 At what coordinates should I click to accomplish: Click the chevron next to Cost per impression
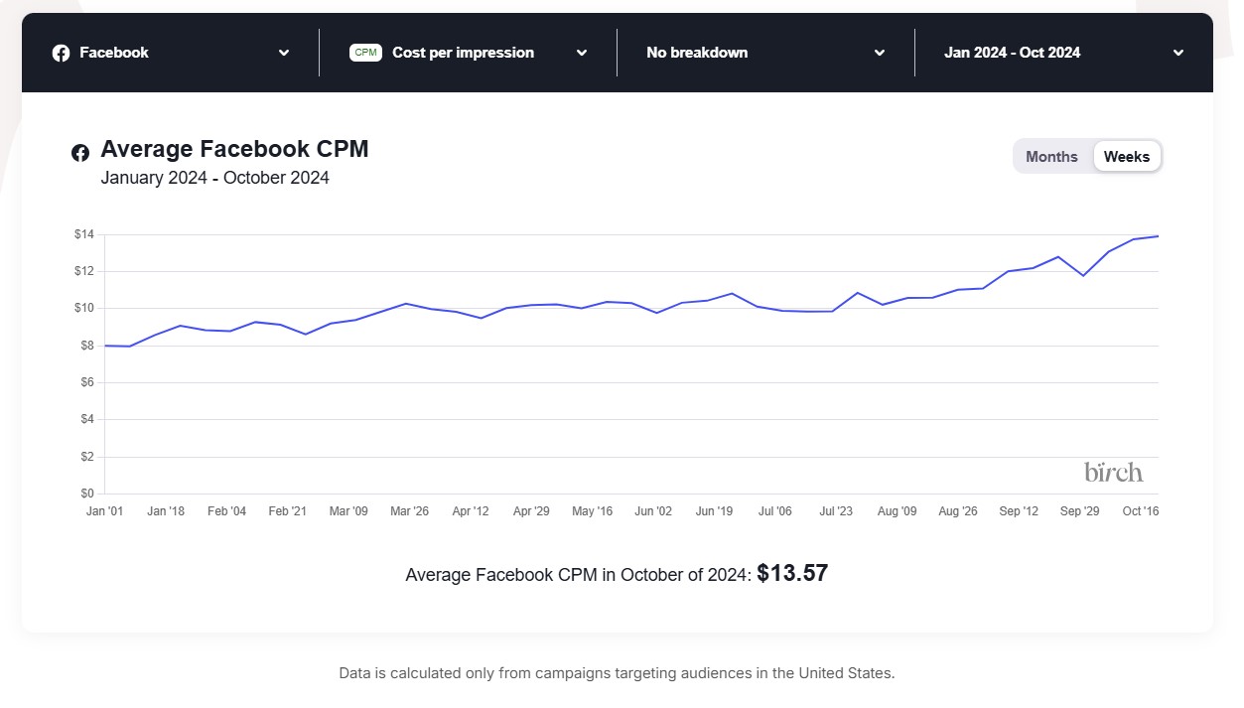(582, 53)
